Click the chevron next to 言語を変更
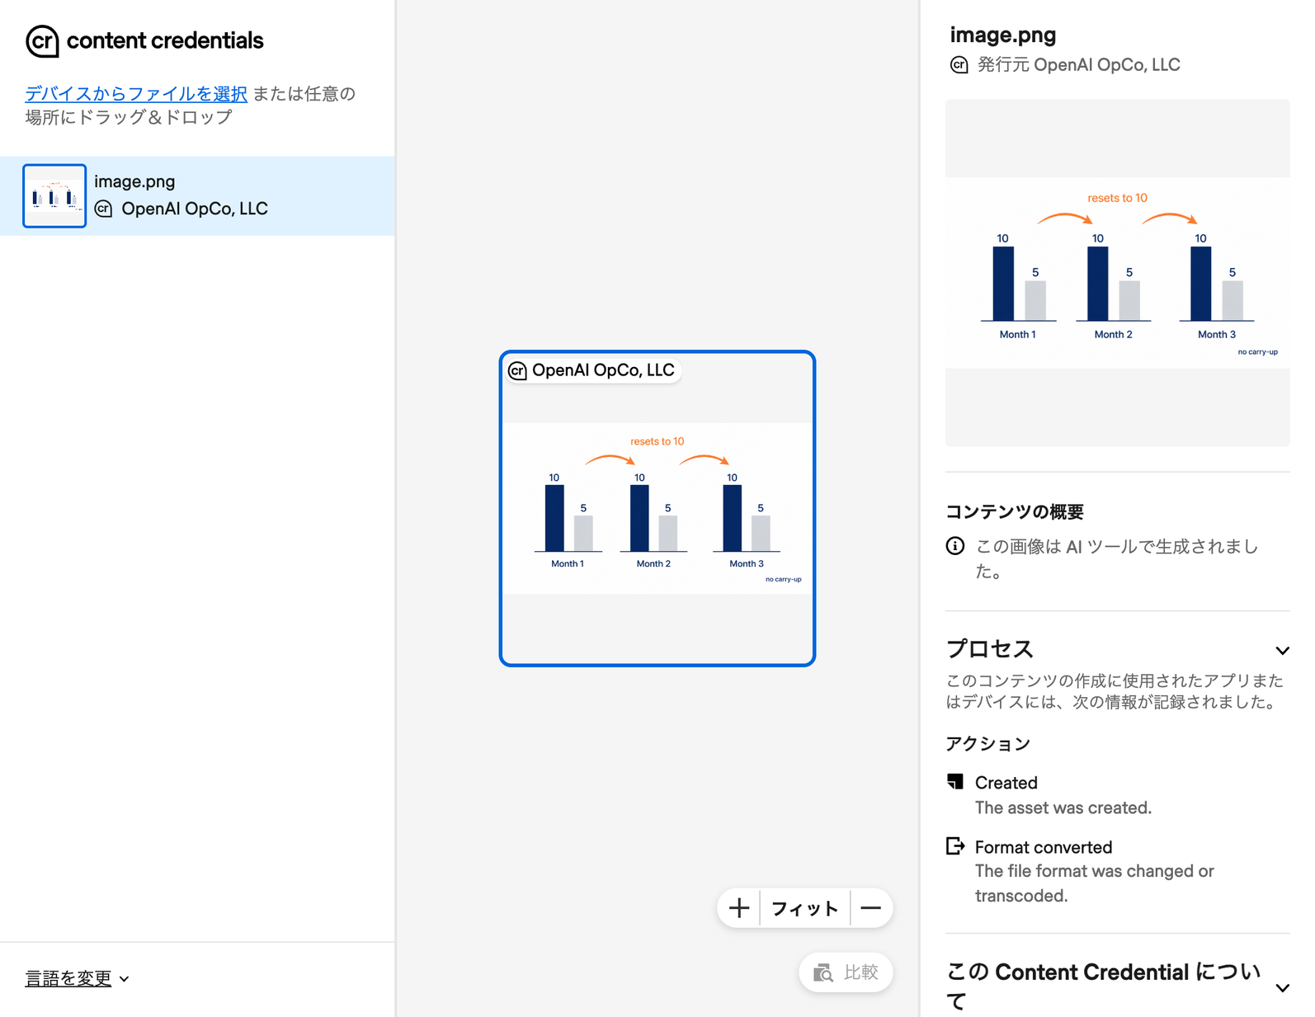The width and height of the screenshot is (1315, 1017). click(125, 979)
